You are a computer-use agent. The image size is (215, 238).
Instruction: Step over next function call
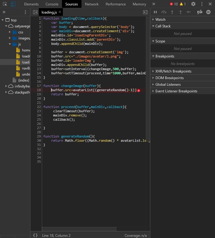click(x=164, y=12)
